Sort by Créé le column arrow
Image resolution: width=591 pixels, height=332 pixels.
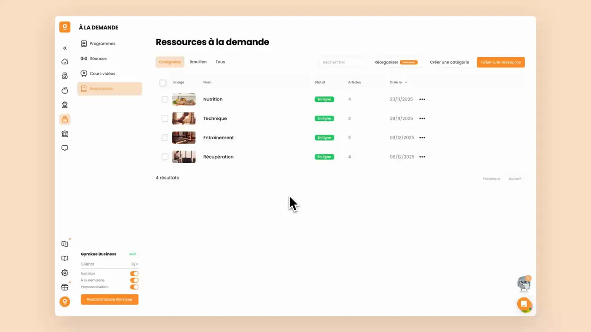tap(406, 83)
